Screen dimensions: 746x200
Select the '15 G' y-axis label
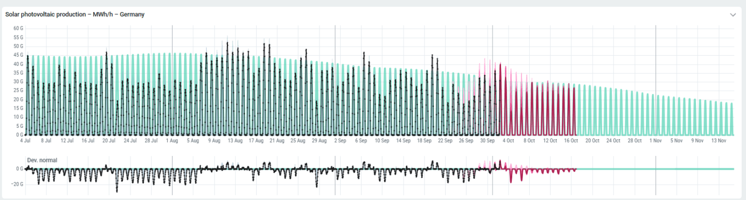click(19, 108)
